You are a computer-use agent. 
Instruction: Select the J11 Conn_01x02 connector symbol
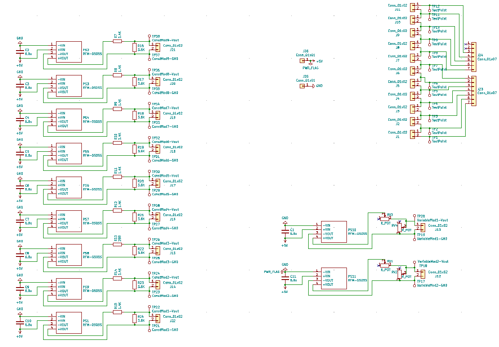pyautogui.click(x=412, y=7)
